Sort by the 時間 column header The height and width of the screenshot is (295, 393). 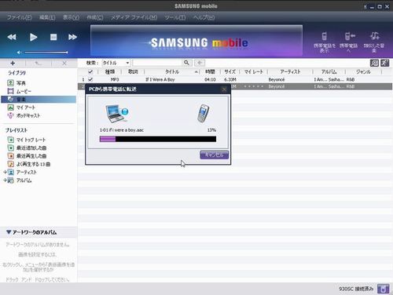(210, 71)
